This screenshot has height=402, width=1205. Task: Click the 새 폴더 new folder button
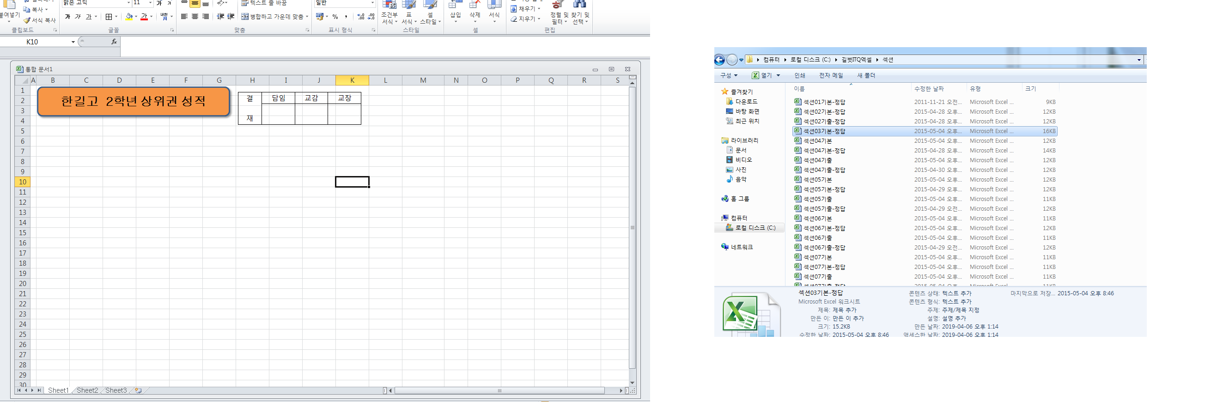pyautogui.click(x=866, y=75)
